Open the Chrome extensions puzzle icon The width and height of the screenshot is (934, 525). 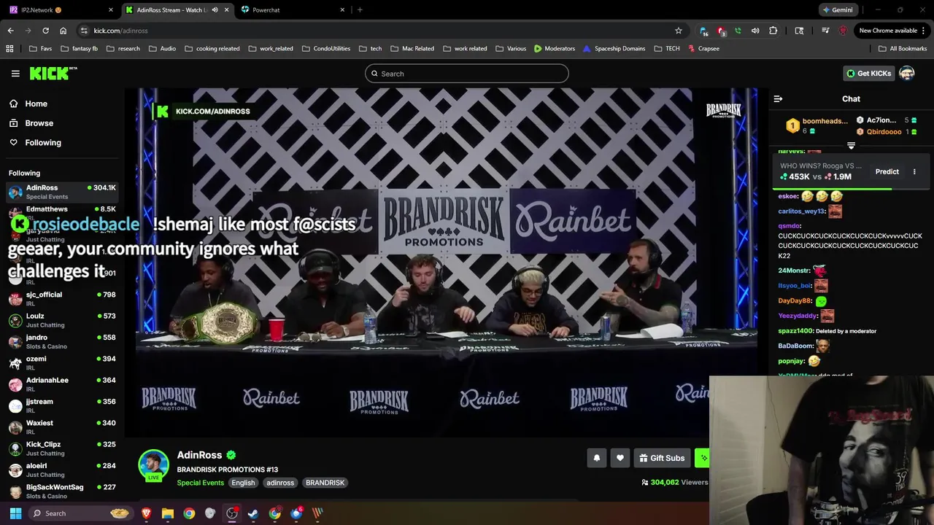773,31
